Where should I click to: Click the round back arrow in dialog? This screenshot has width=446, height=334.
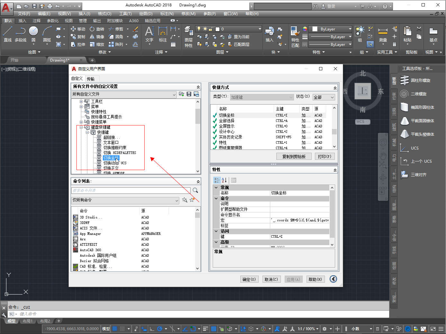[x=334, y=279]
